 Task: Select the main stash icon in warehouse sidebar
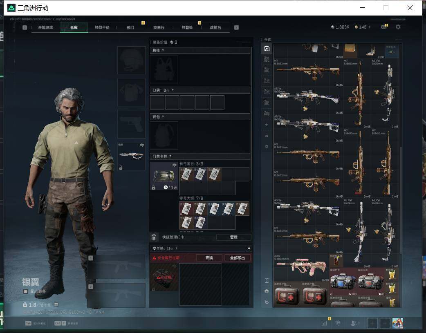point(267,49)
